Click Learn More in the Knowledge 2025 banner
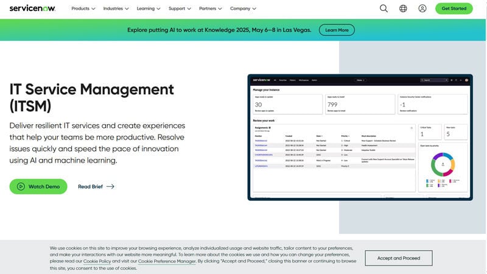Screen dimensions: 487x274 tap(337, 30)
